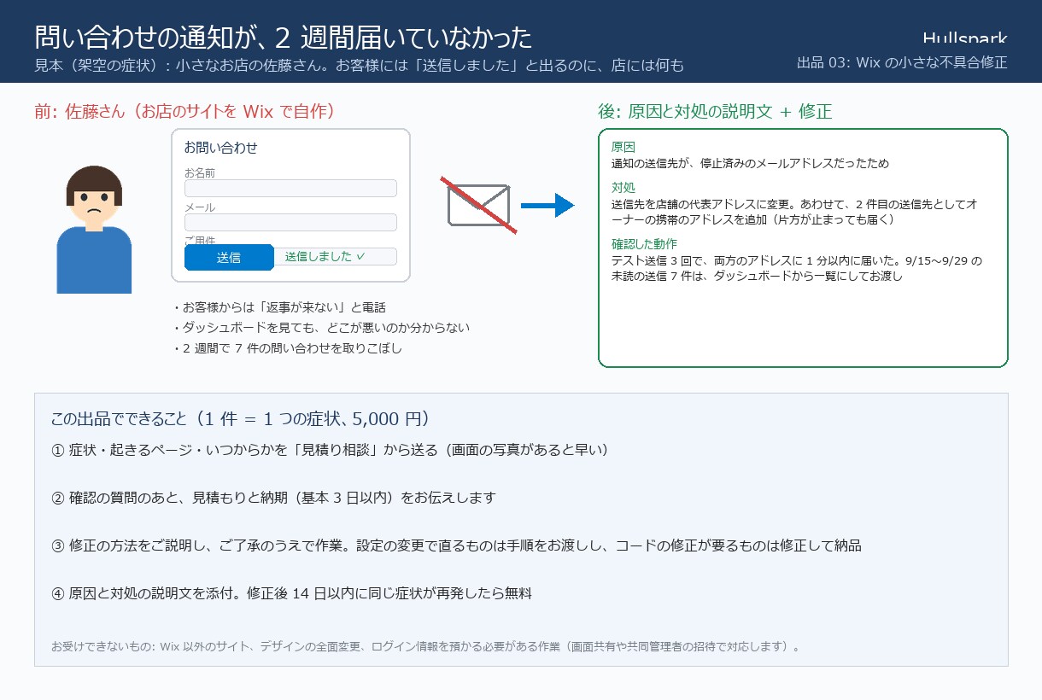Click the heading 後: 原因と対処の説明文 + 修正
This screenshot has height=700, width=1042.
click(715, 111)
